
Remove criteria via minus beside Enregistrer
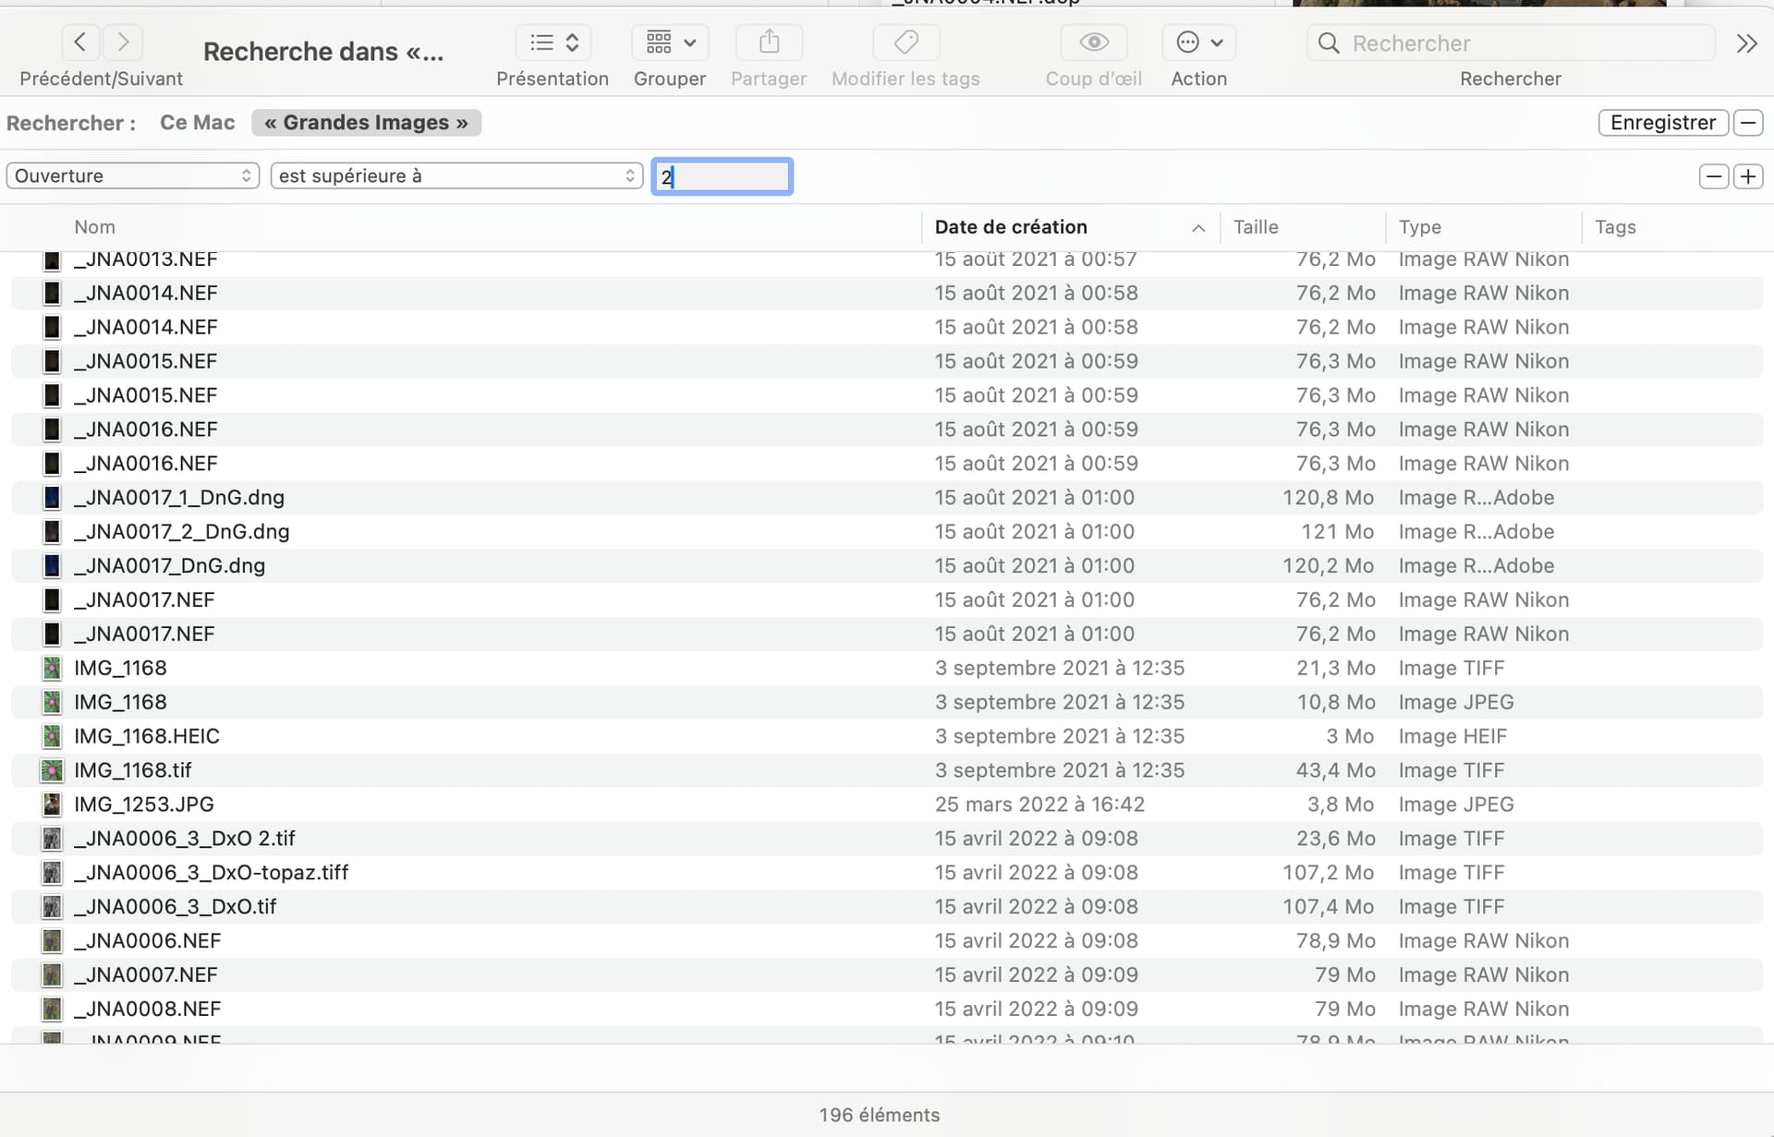[1748, 123]
